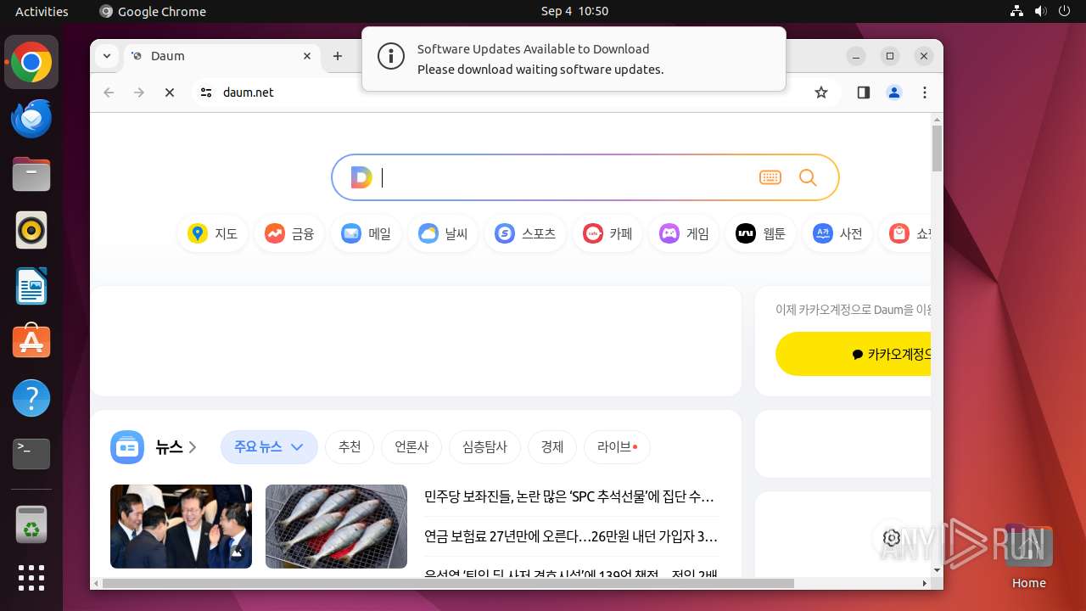Open Help from the dock
This screenshot has height=611, width=1086.
31,398
